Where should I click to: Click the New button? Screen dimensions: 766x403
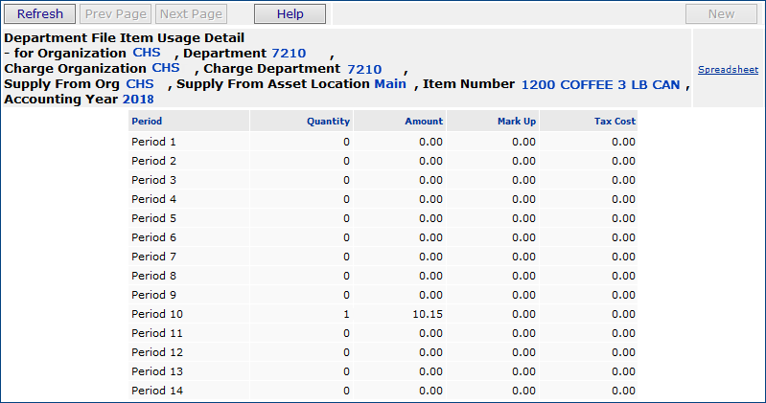(x=721, y=13)
